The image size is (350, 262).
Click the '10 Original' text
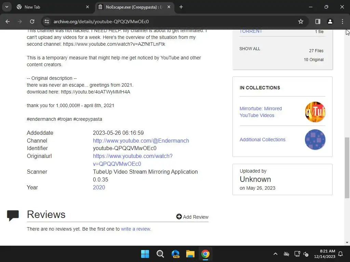314,60
